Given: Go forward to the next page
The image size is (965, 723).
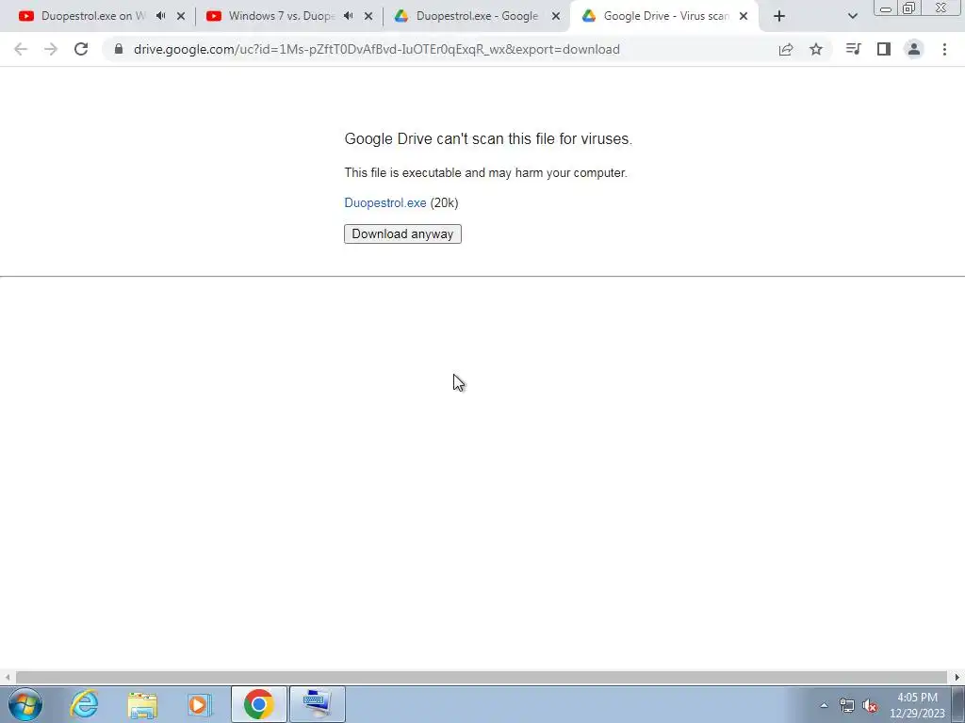Looking at the screenshot, I should pyautogui.click(x=51, y=49).
